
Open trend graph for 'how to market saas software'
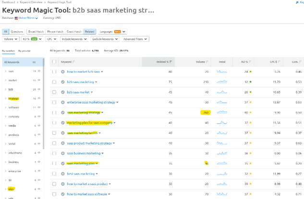coord(222,194)
